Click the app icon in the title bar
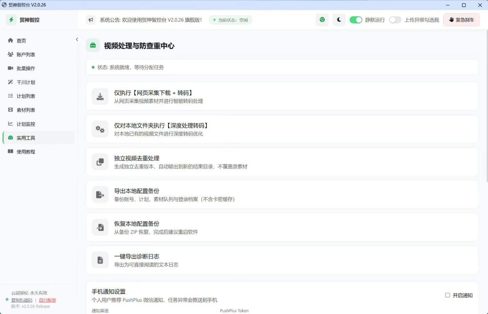Viewport: 488px width, 314px height. pyautogui.click(x=4, y=5)
